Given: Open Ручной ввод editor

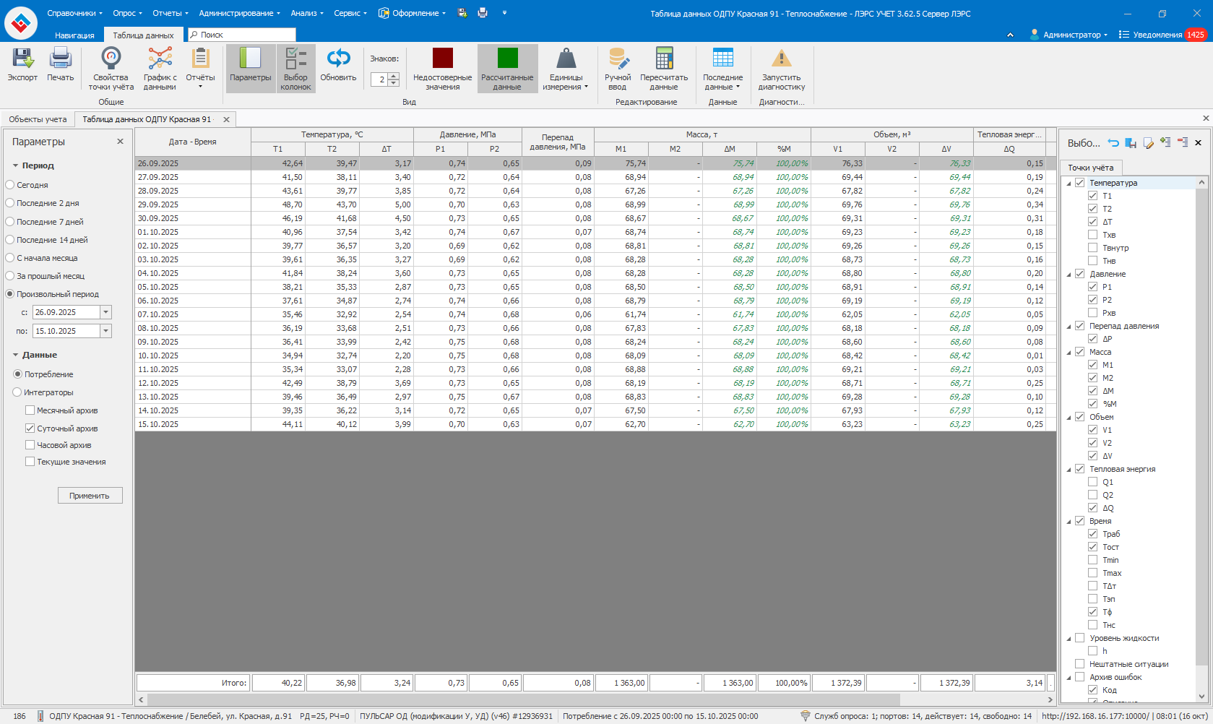Looking at the screenshot, I should (x=618, y=59).
